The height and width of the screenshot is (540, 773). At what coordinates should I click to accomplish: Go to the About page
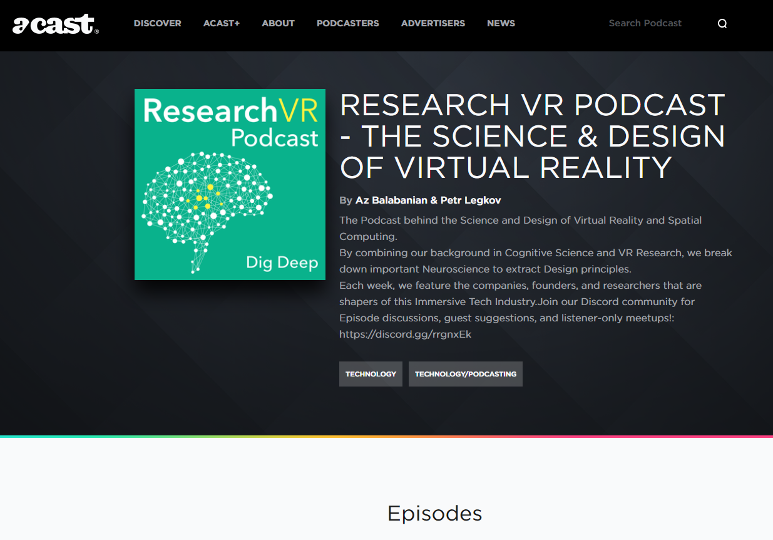(278, 23)
